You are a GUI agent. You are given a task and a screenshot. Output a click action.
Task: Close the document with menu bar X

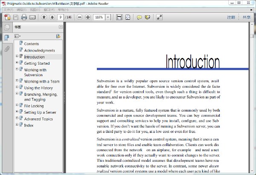pyautogui.click(x=251, y=10)
